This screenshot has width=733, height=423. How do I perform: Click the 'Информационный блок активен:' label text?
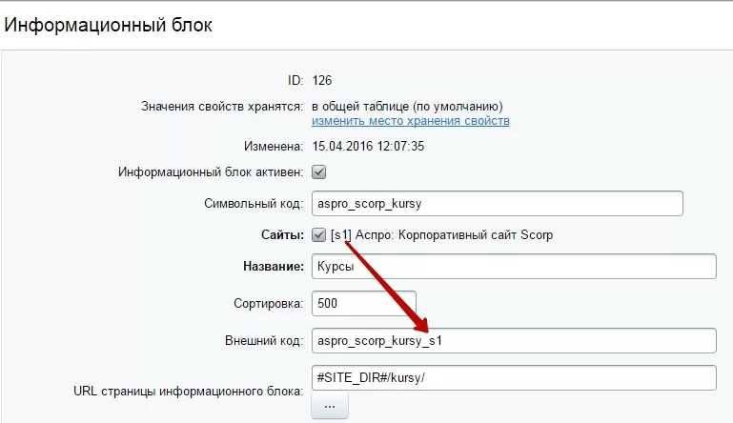coord(211,172)
